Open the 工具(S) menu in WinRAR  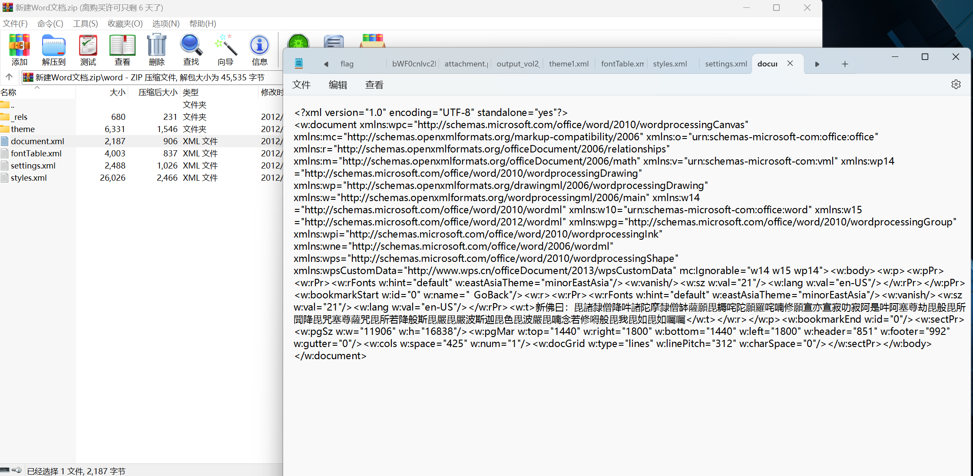click(85, 23)
